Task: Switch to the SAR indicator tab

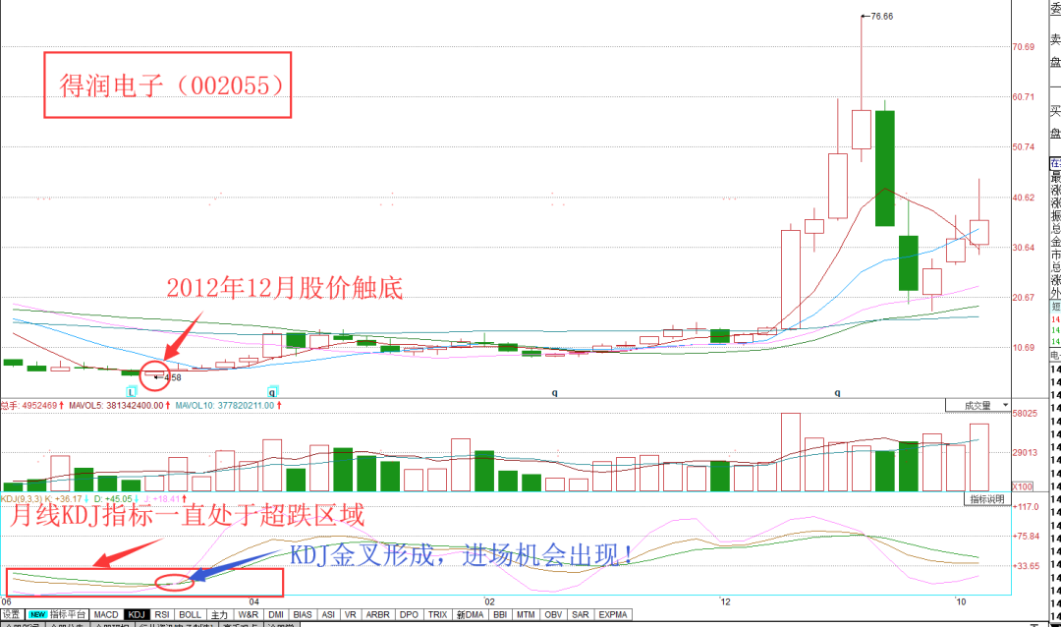Action: 581,615
